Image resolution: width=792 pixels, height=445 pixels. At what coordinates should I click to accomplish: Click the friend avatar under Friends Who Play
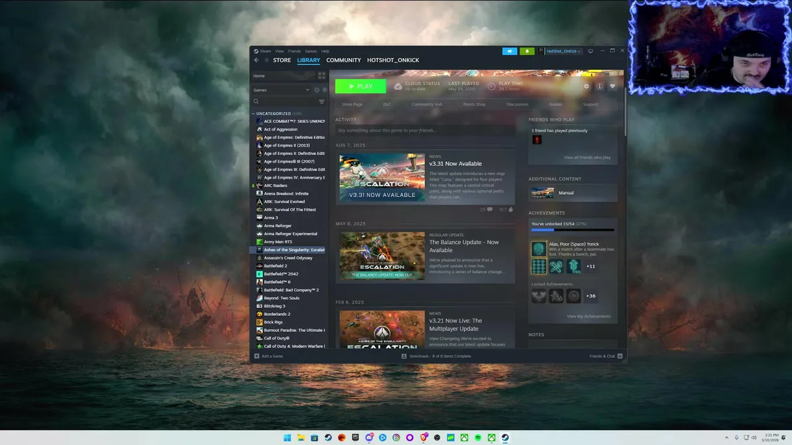click(536, 140)
